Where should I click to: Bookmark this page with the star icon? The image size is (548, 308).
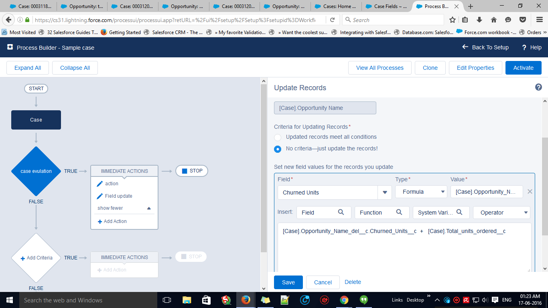coord(453,20)
